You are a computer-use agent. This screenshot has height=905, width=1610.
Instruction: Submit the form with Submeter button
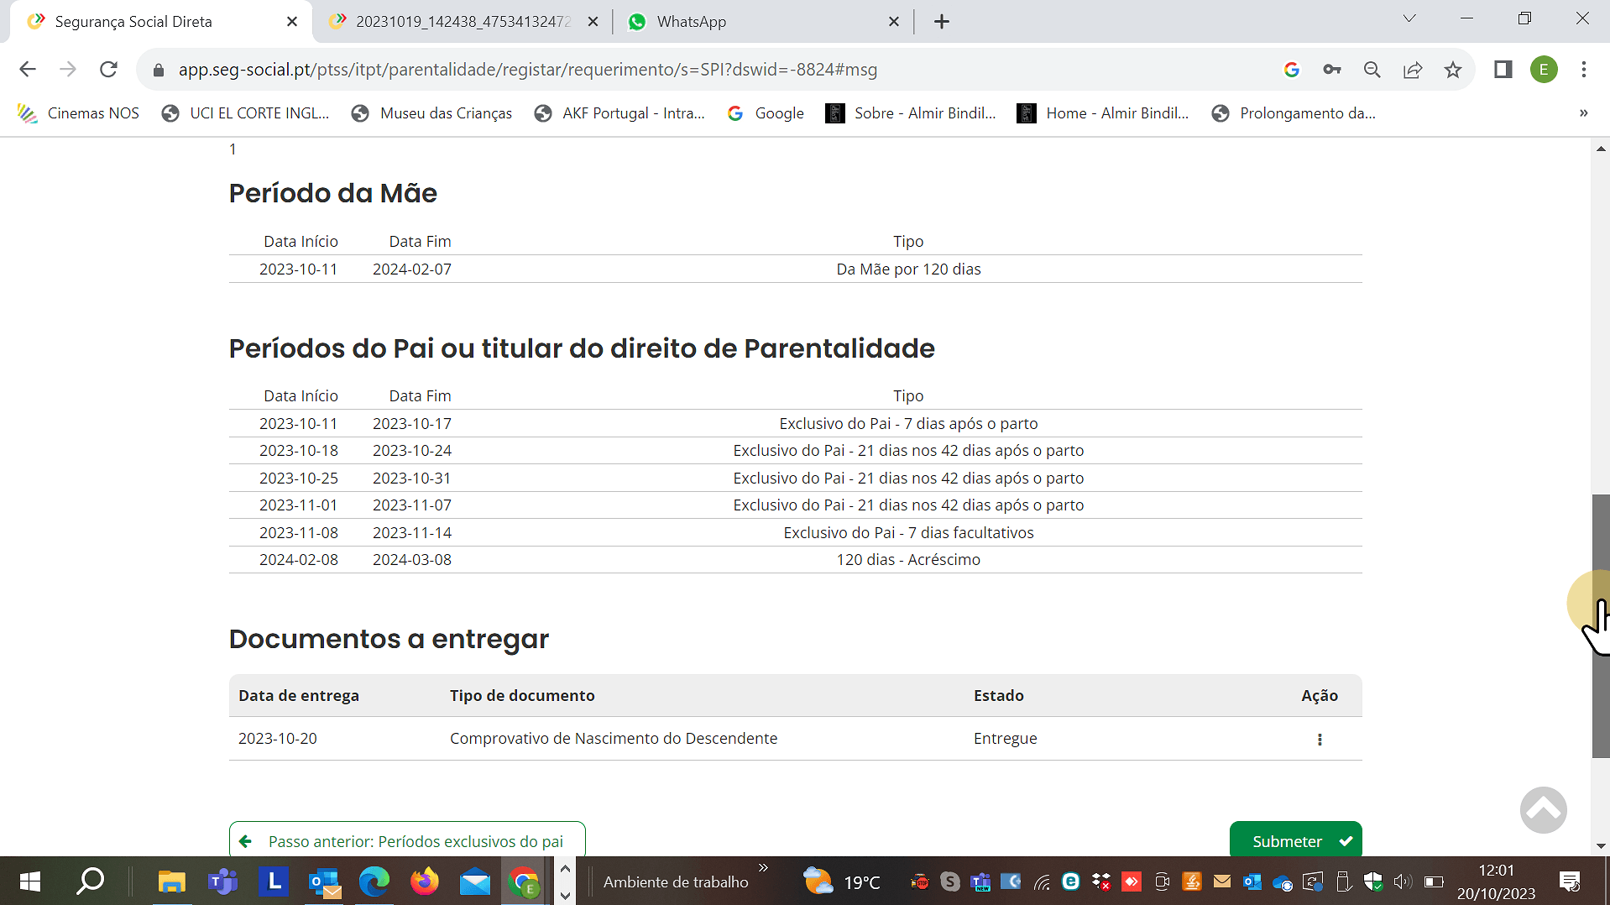click(x=1295, y=840)
